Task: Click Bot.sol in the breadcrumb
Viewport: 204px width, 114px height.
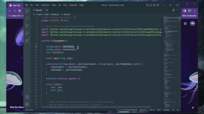Action: pos(67,14)
